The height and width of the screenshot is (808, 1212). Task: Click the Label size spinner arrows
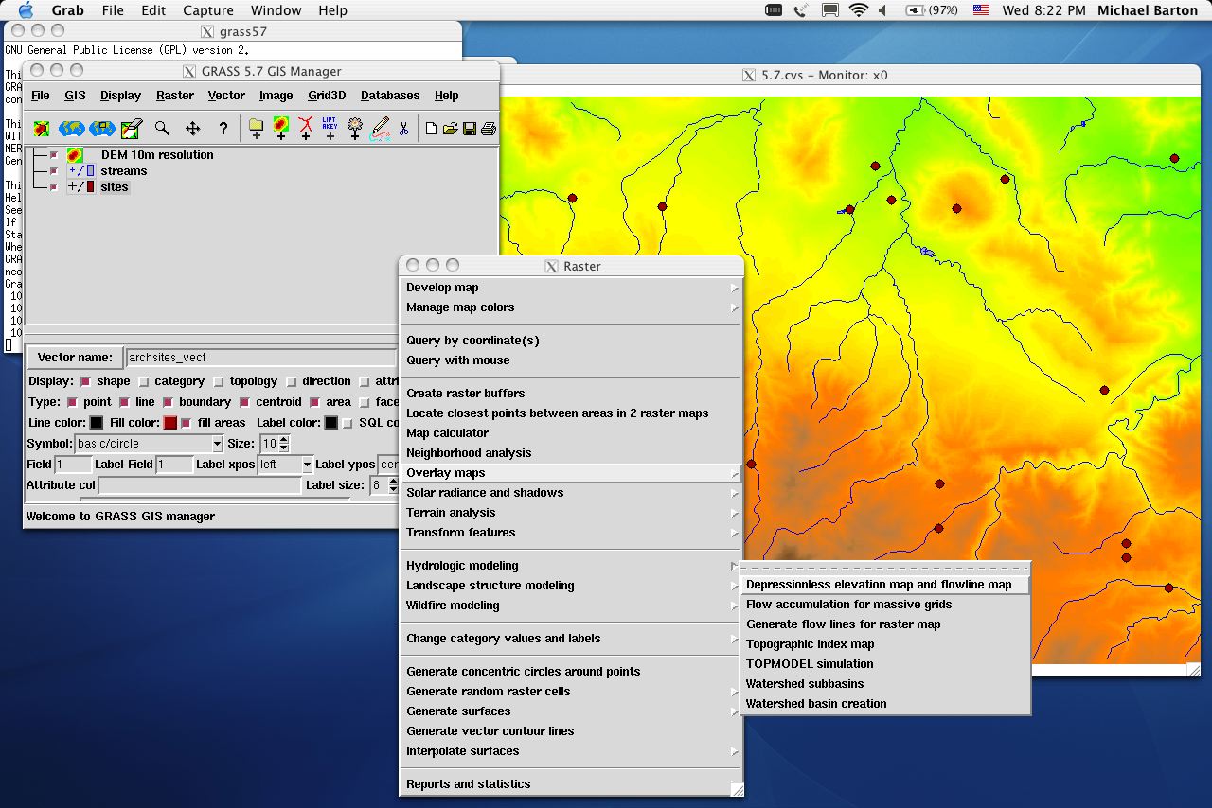(x=393, y=485)
